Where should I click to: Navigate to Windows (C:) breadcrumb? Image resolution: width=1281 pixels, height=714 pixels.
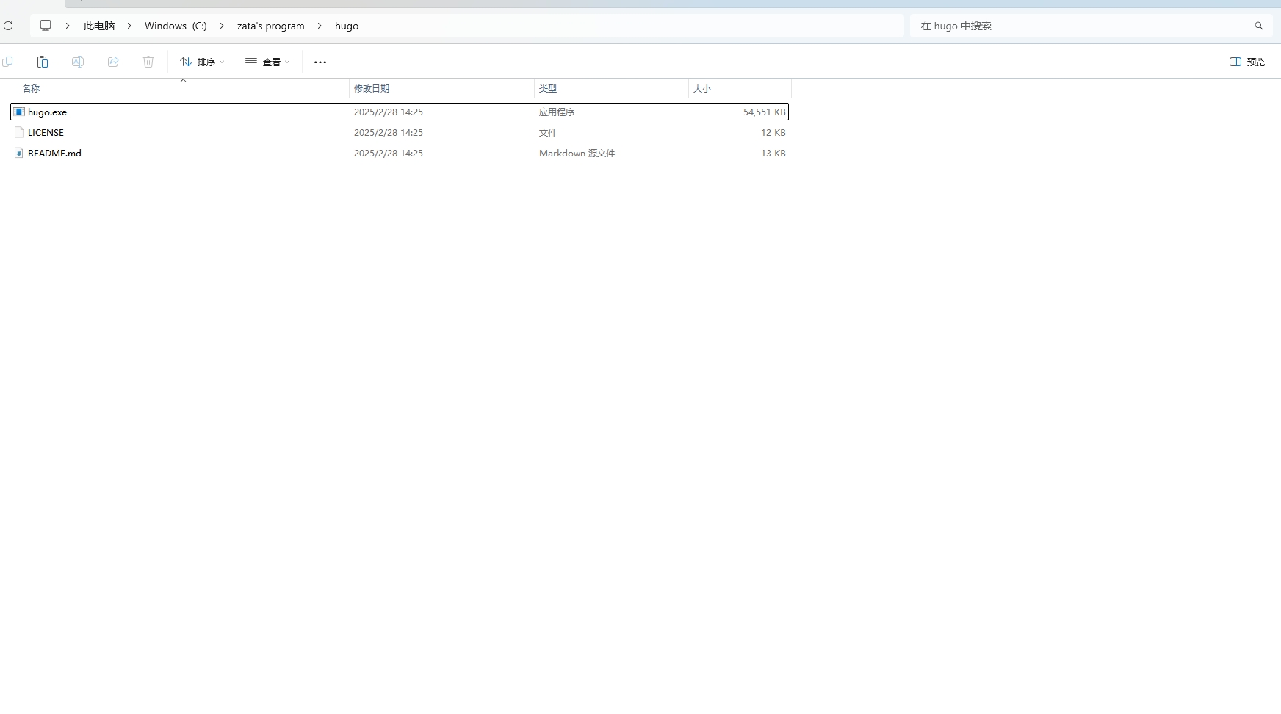pos(176,26)
